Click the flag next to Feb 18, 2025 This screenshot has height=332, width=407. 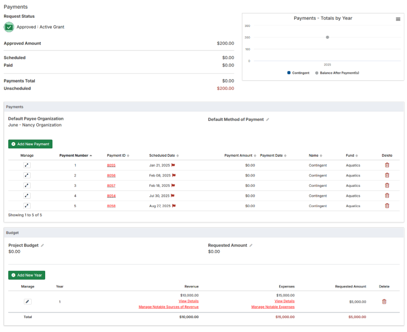click(x=173, y=186)
